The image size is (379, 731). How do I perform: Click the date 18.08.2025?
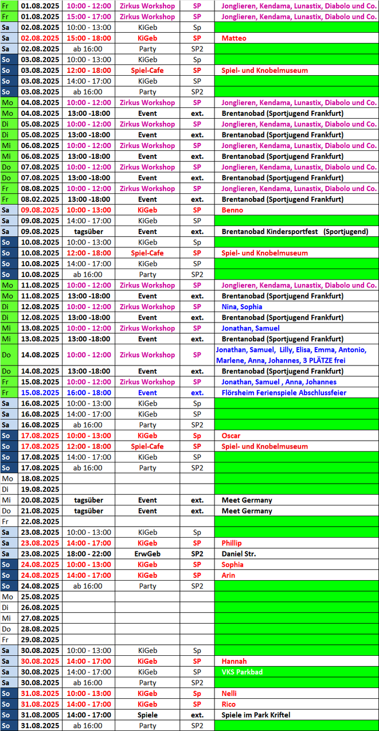(40, 479)
